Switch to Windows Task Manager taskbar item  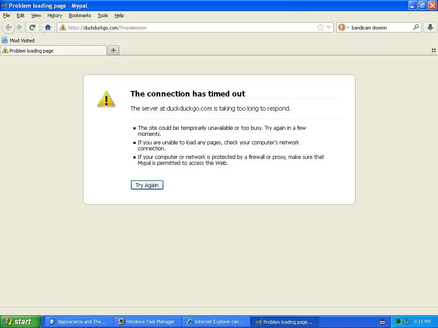coord(148,322)
